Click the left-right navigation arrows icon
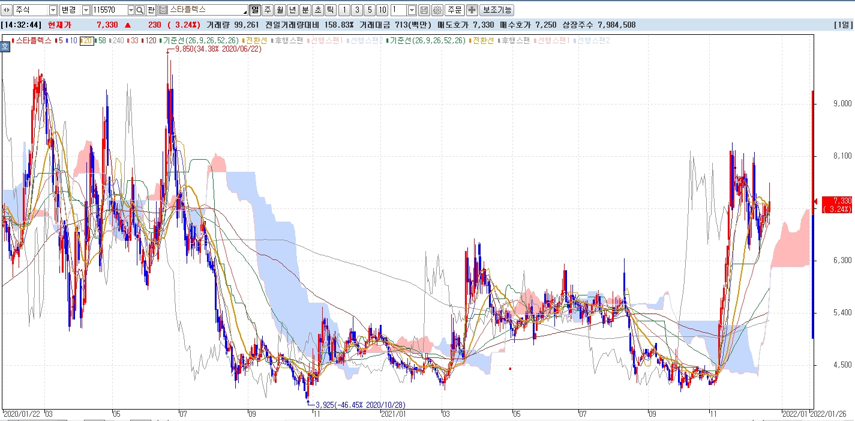The image size is (855, 421). (x=7, y=10)
